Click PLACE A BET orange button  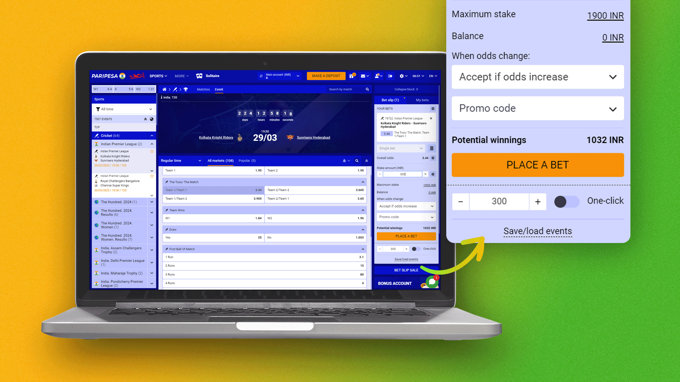(x=538, y=164)
